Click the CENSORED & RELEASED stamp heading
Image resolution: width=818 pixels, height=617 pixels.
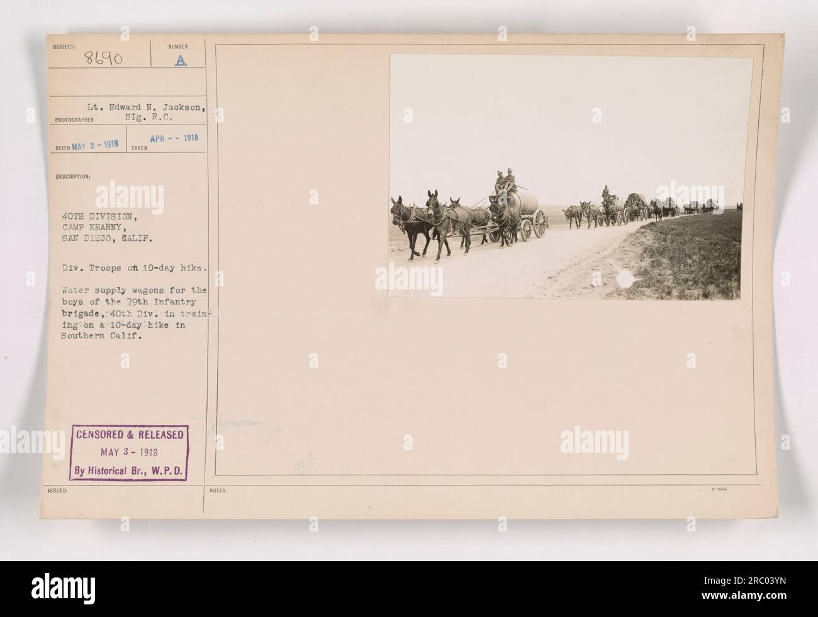[129, 435]
